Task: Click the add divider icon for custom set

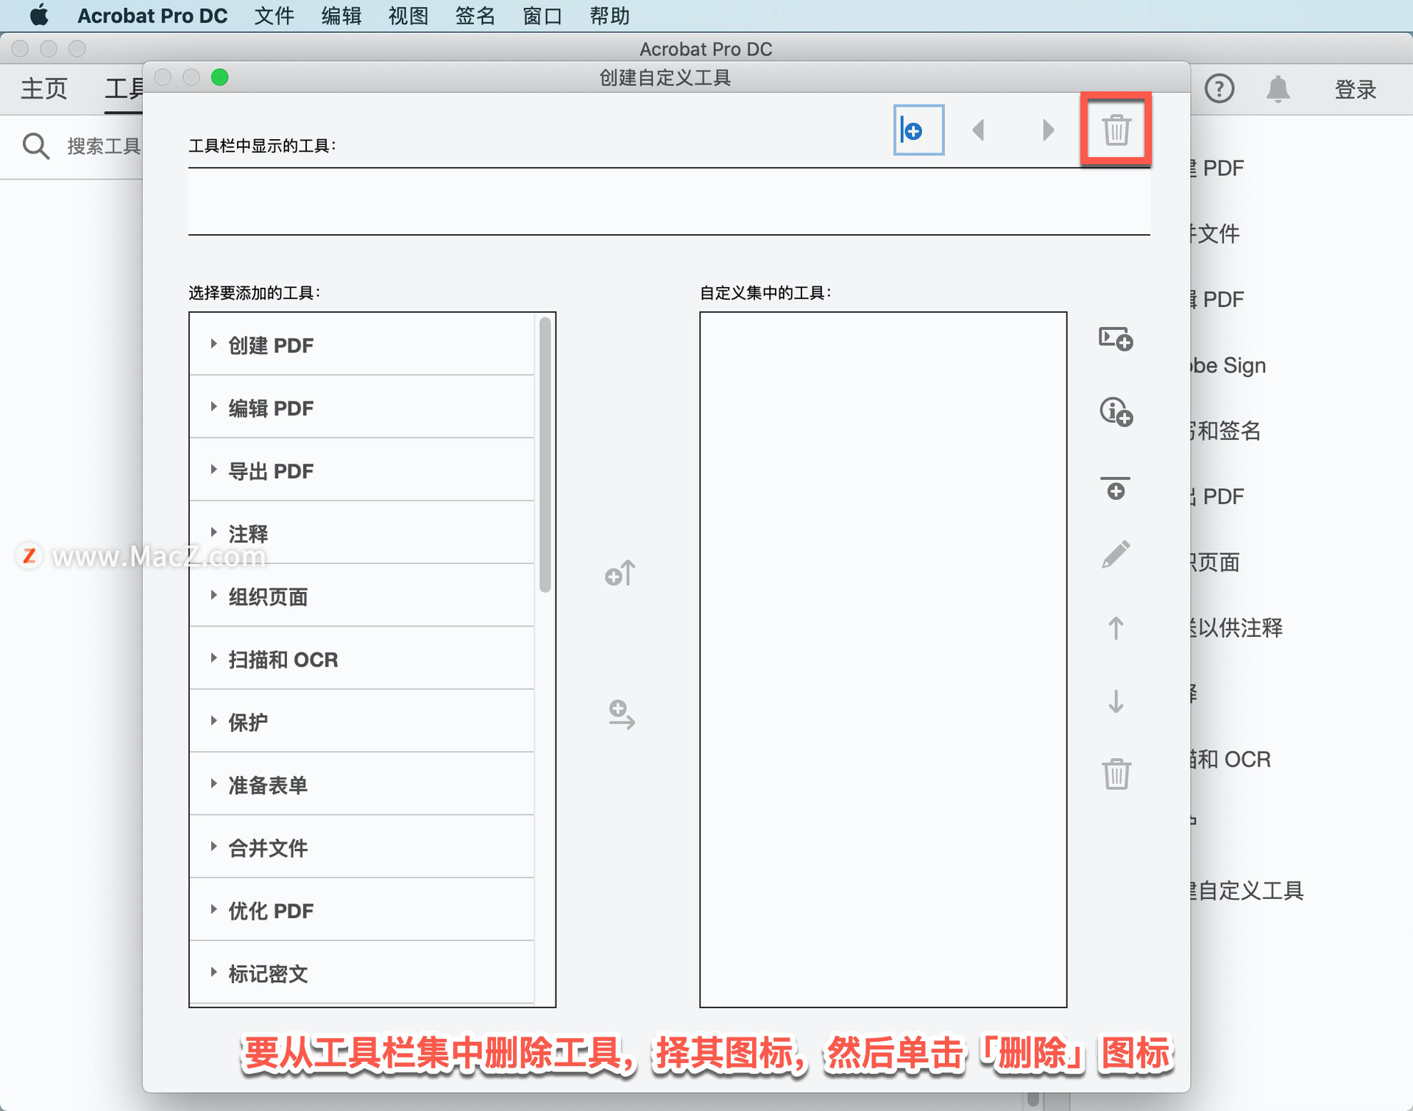Action: (x=1116, y=488)
